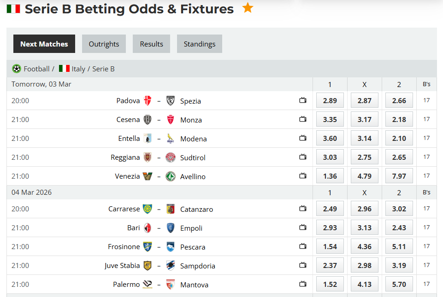This screenshot has width=443, height=297.
Task: Switch to the Outrights tab
Action: click(x=104, y=44)
